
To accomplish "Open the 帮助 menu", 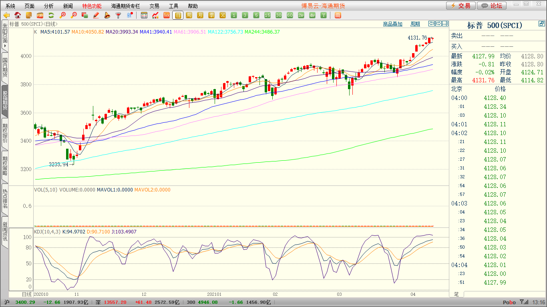I will 193,6.
